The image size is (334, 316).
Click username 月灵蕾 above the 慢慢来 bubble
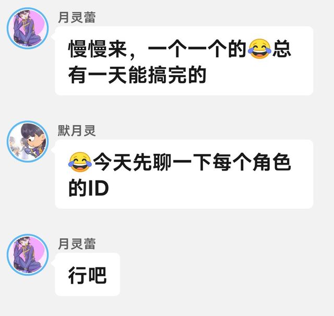pos(77,17)
